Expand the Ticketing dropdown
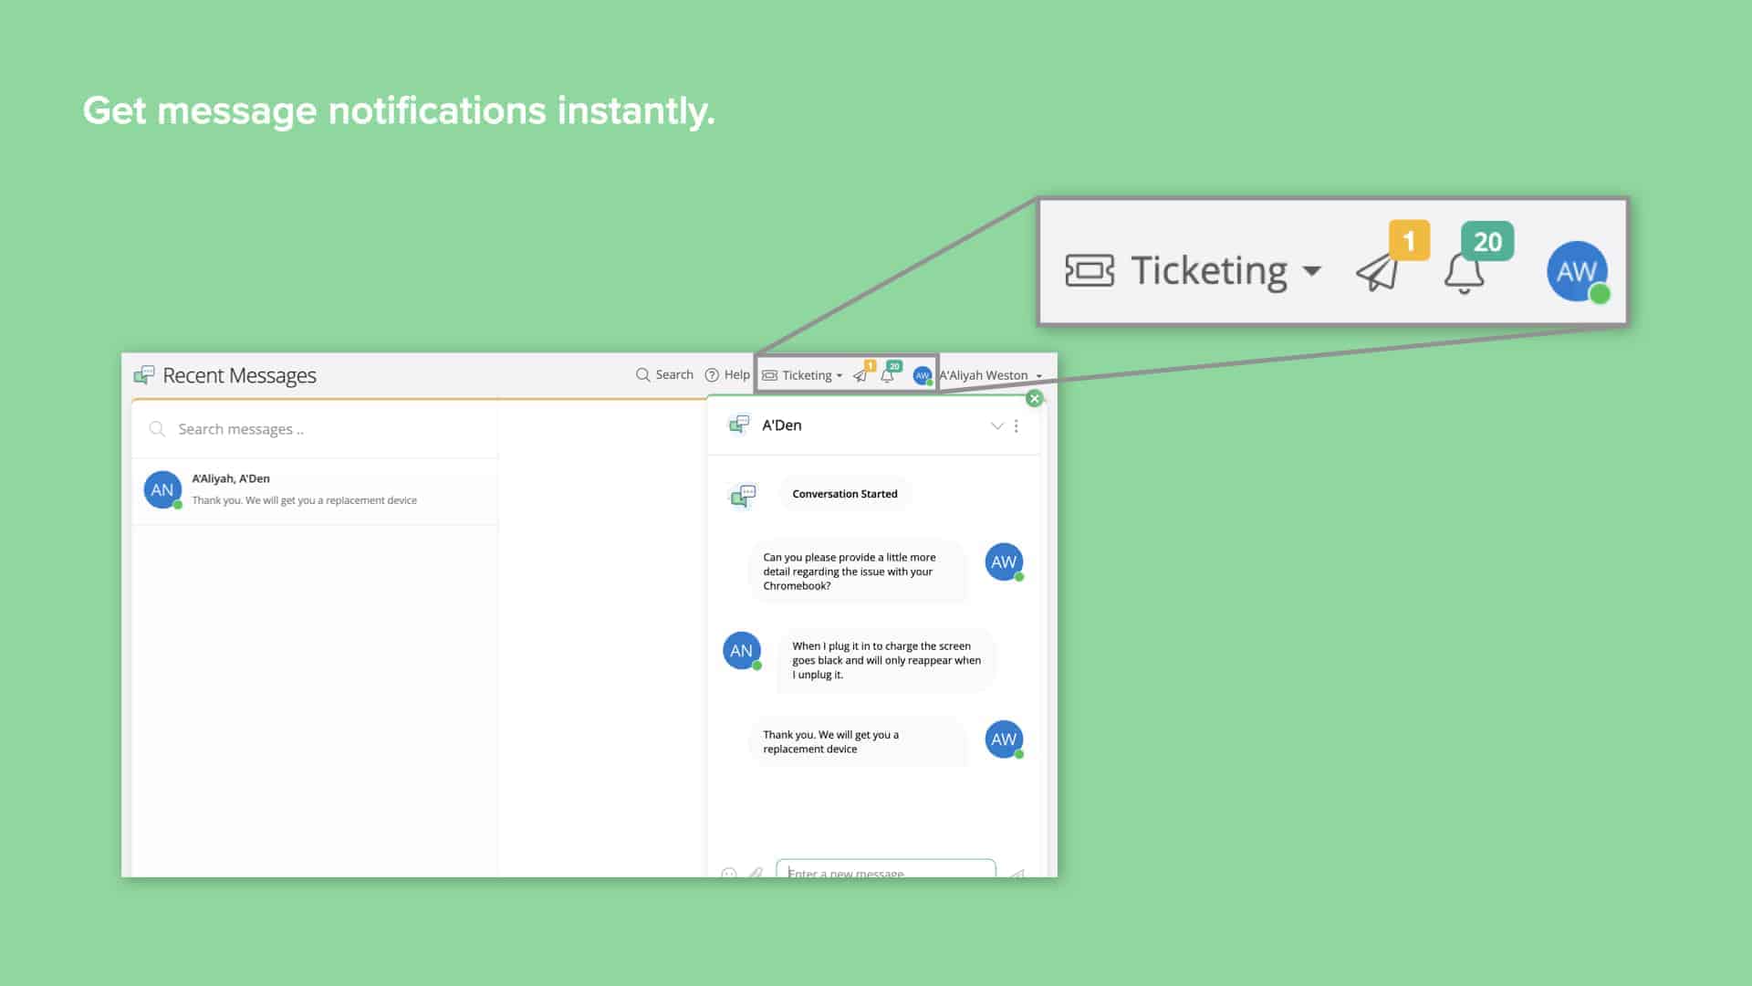Image resolution: width=1752 pixels, height=986 pixels. pos(840,376)
